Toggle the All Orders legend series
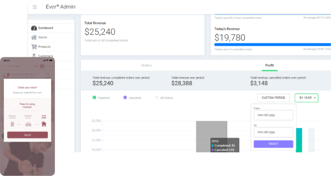 tap(157, 98)
